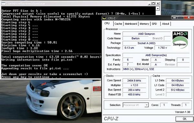Viewport: 194px width, 123px height.
Task: Click the Rated FSB value '400.8 MHz'
Action: (x=134, y=95)
